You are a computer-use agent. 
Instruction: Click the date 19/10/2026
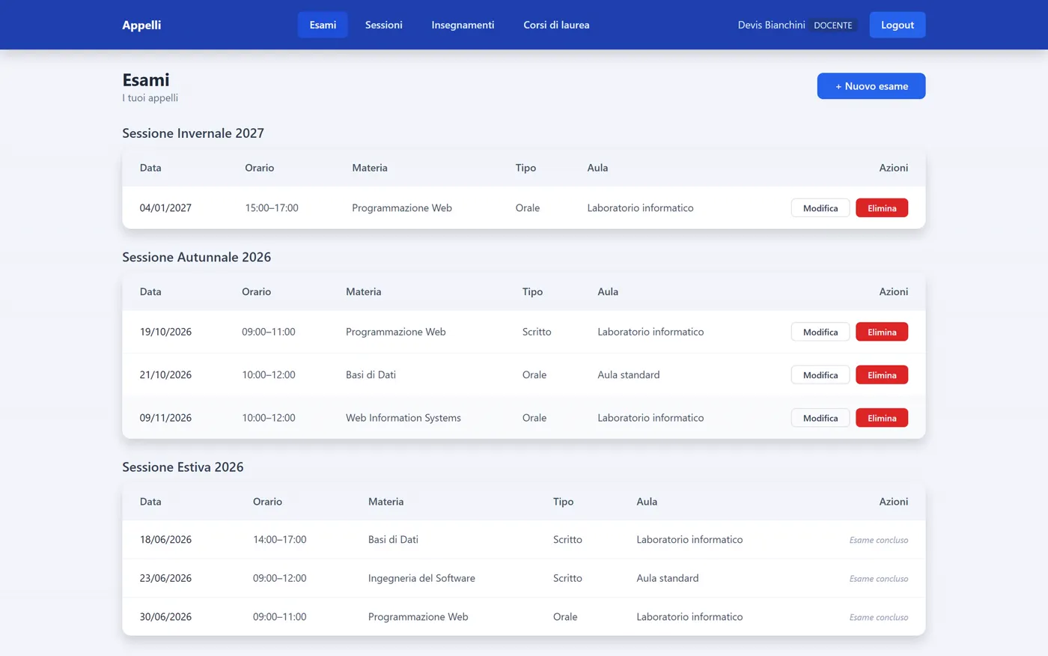tap(165, 332)
